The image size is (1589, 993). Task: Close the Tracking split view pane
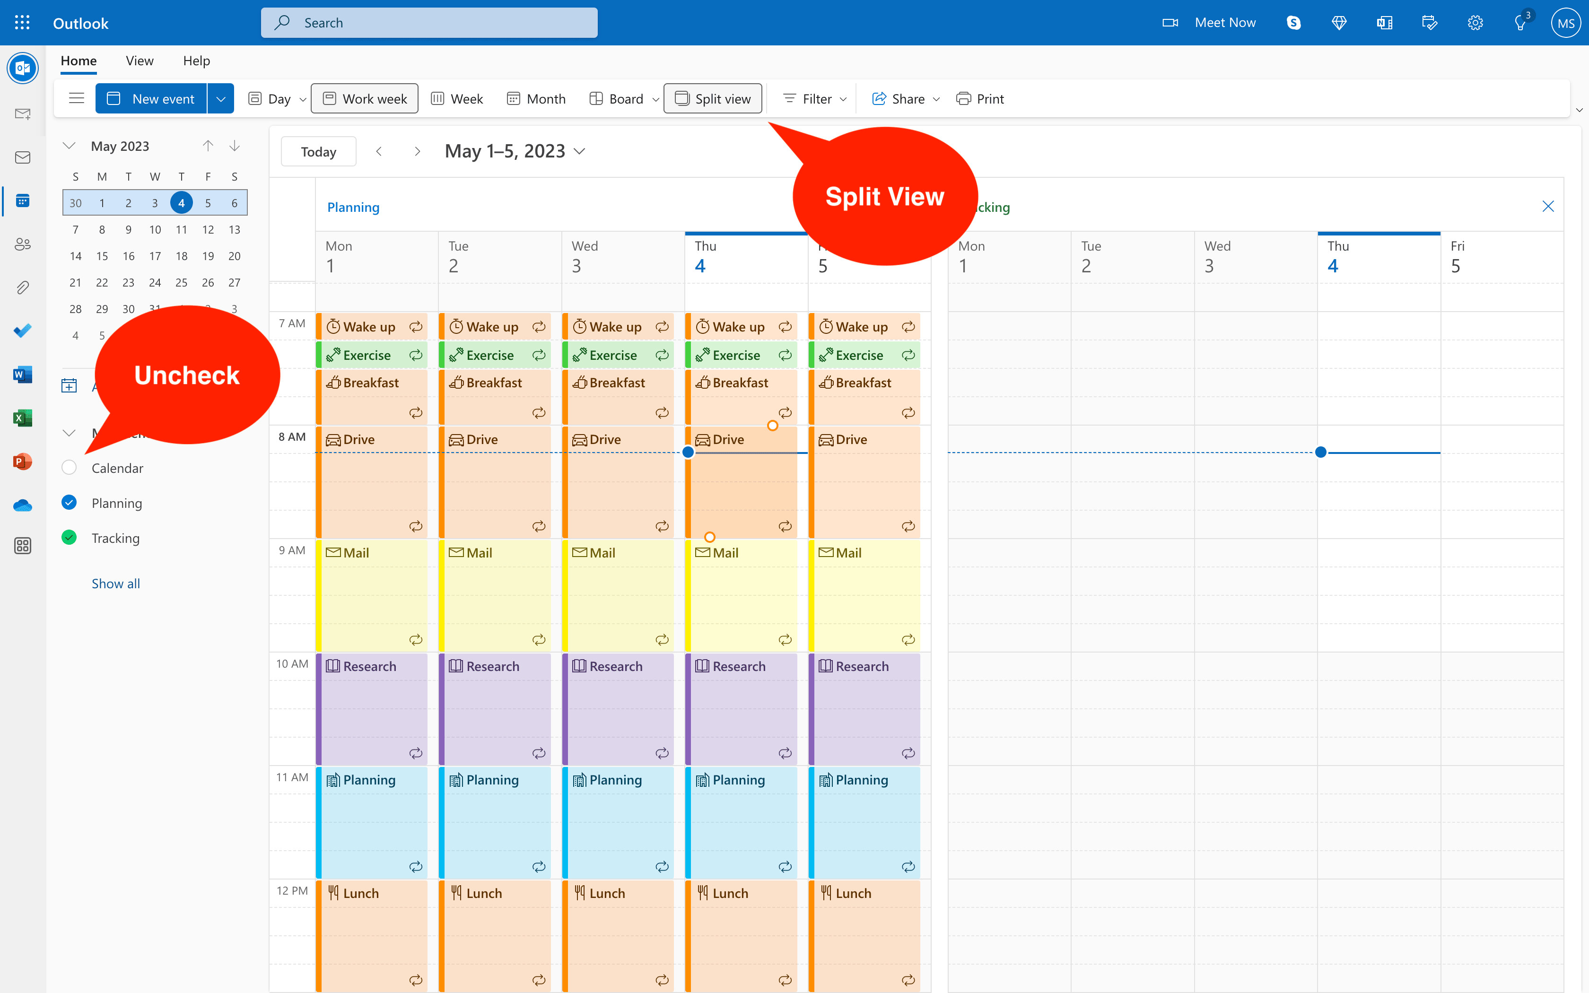(1548, 206)
